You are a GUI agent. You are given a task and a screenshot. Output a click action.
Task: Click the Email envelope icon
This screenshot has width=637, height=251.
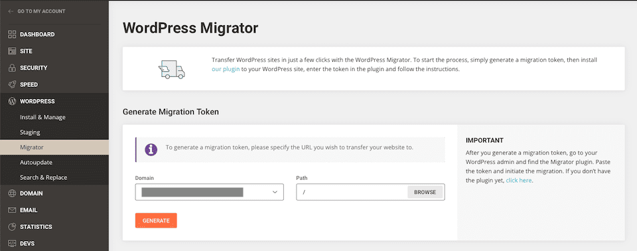pos(12,210)
